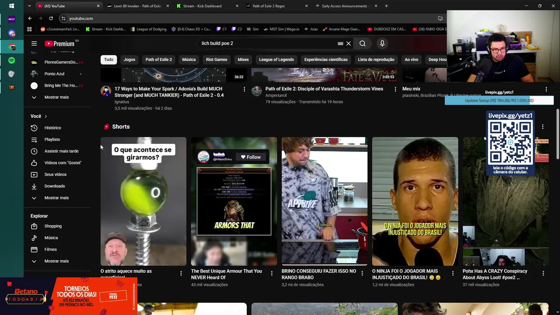Screen dimensions: 560x315
Task: Select the Tudo filter chip
Action: pyautogui.click(x=108, y=59)
